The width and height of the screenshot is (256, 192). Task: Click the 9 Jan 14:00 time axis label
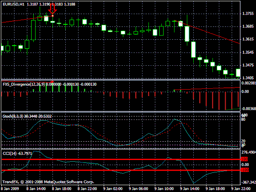(x=189, y=189)
